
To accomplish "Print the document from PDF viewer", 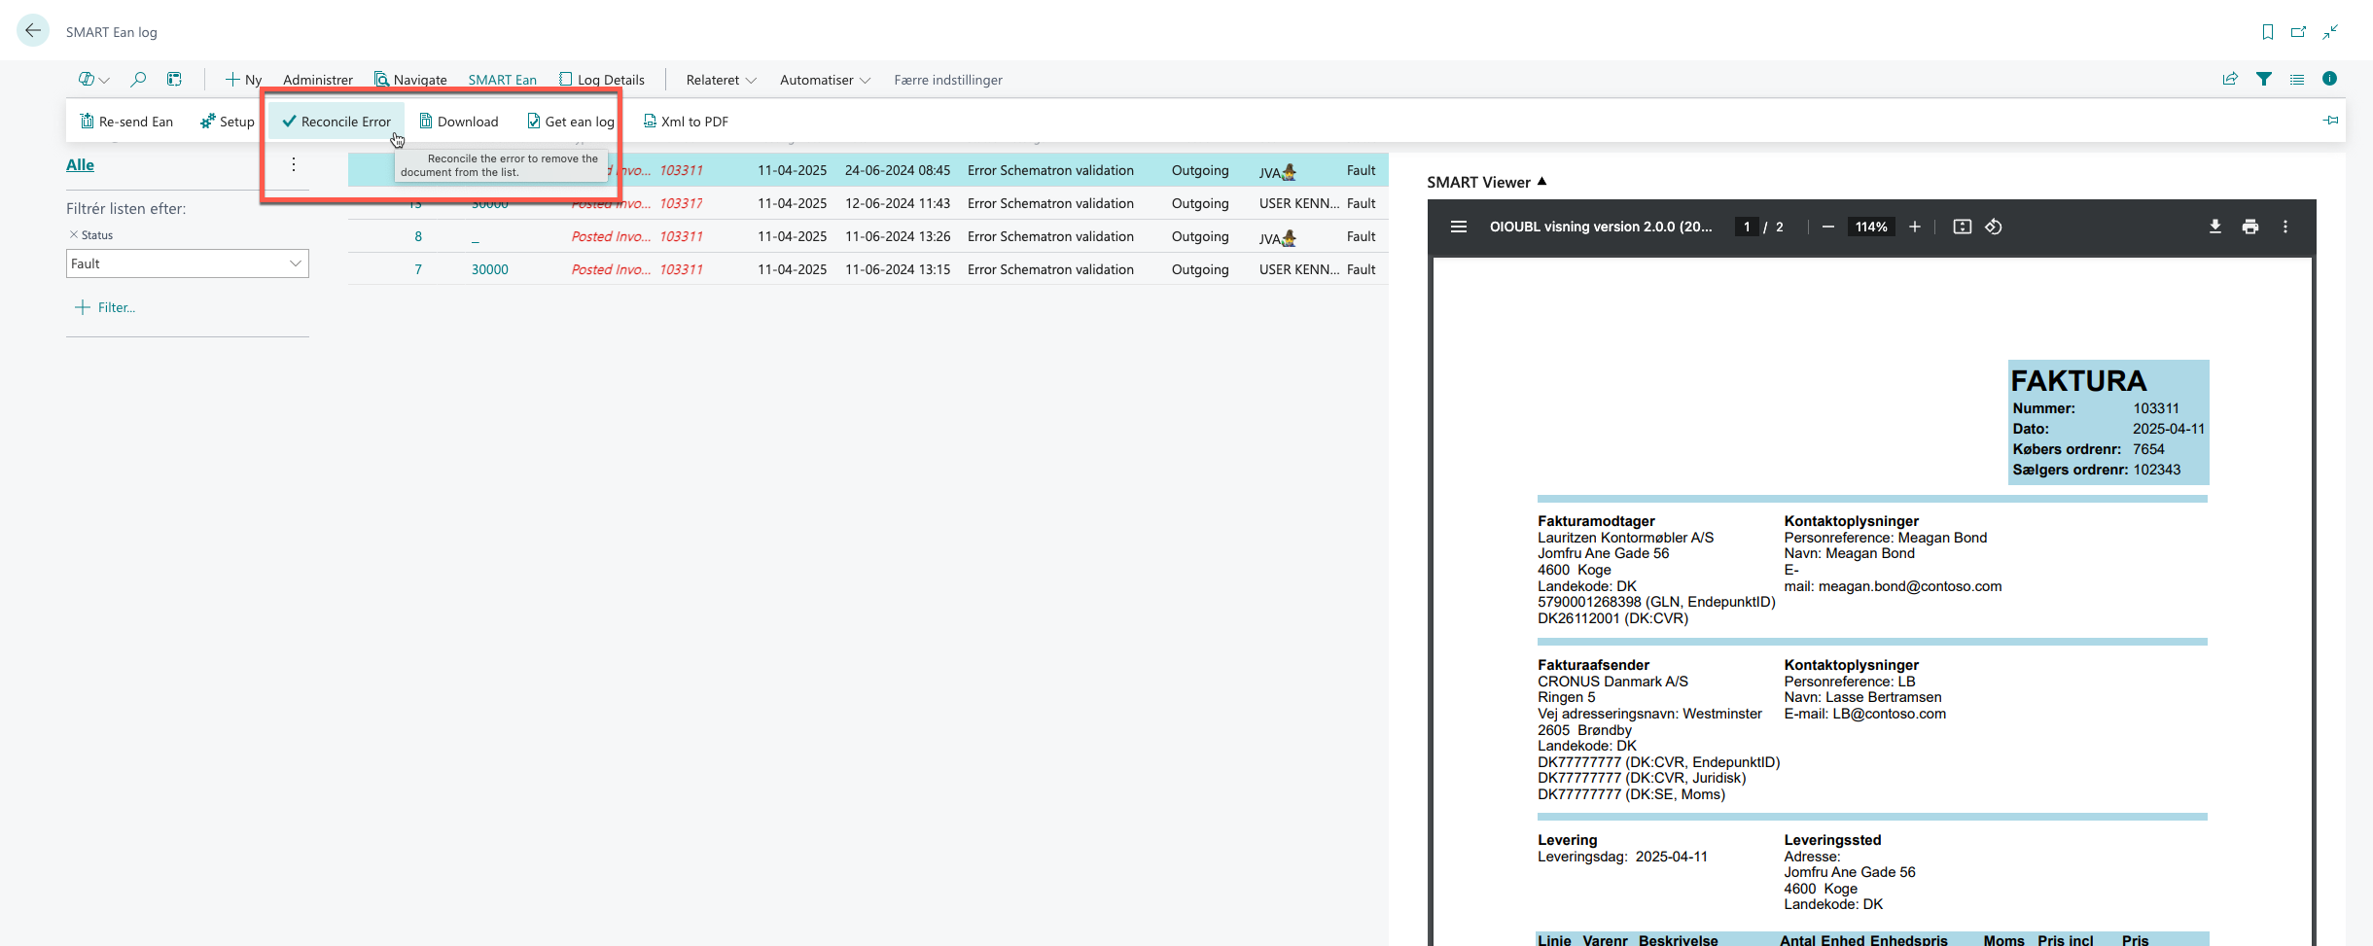I will (2249, 227).
